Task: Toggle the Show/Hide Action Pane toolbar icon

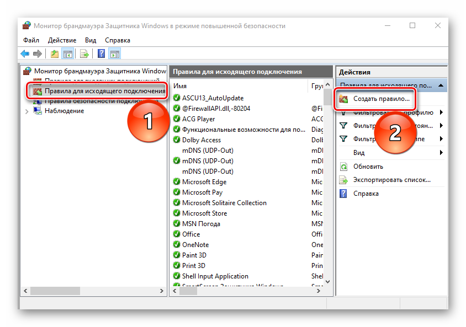Action: click(x=115, y=53)
